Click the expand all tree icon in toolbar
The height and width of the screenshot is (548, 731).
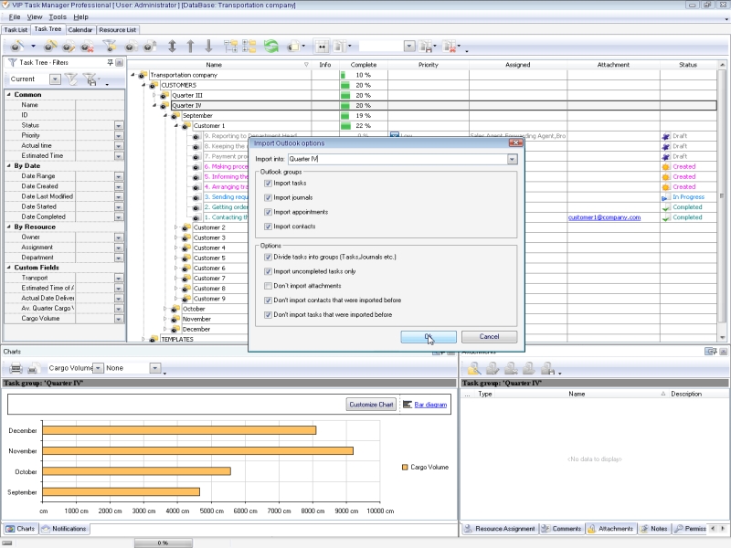coord(229,46)
